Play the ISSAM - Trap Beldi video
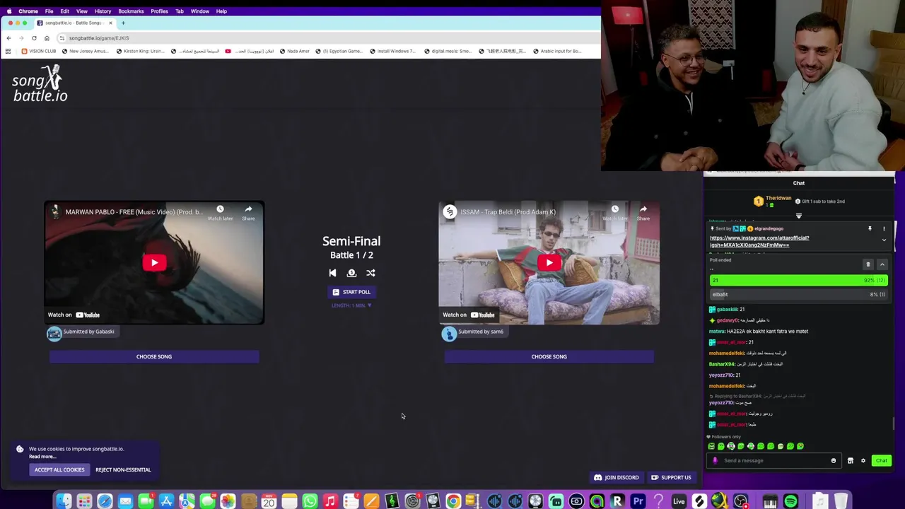Viewport: 905px width, 509px height. (x=549, y=263)
